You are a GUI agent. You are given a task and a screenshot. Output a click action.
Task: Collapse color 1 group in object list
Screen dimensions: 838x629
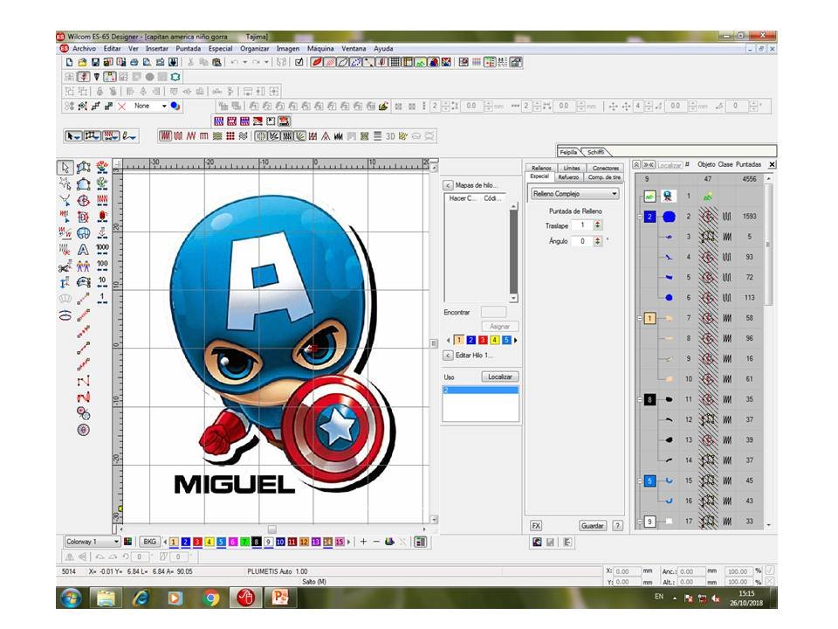point(640,318)
